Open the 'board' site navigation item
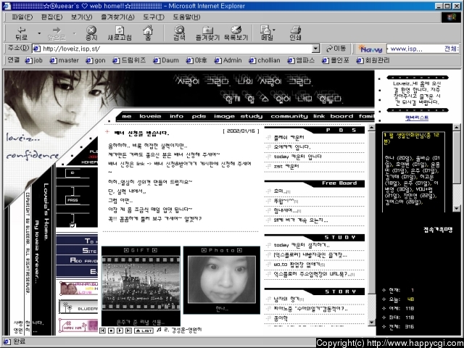 point(341,116)
